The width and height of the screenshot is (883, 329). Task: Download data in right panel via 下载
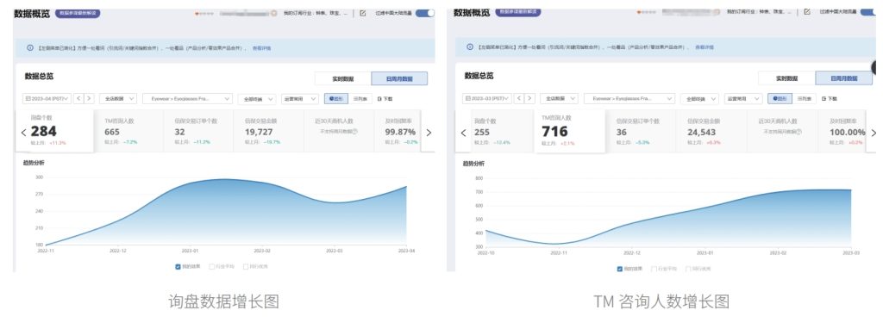click(x=829, y=98)
